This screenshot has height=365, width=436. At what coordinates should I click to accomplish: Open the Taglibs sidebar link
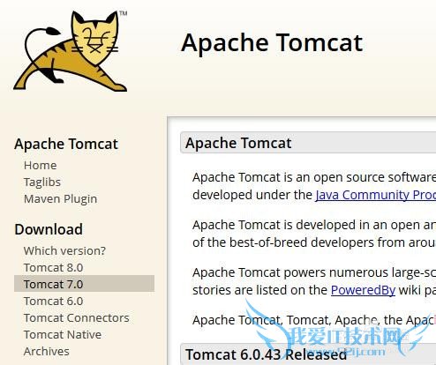coord(42,182)
